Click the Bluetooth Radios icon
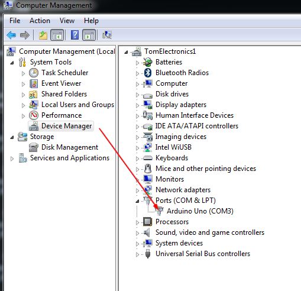Screen dimensions: 301x291 coord(148,73)
